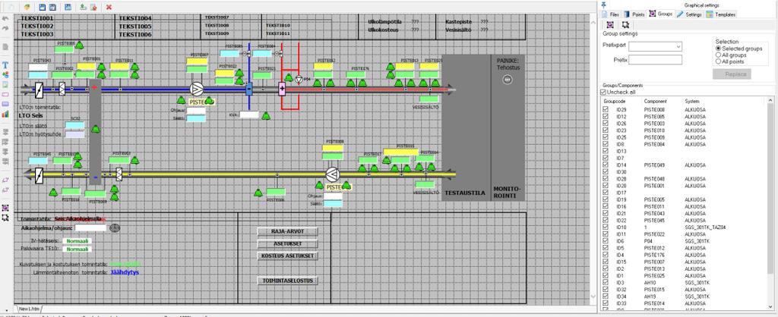
Task: Select the colored shapes tool below Text tool
Action: coord(5,75)
